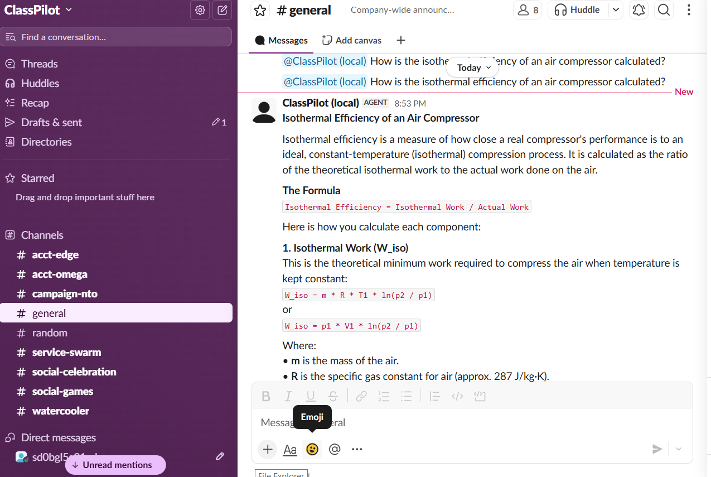Image resolution: width=711 pixels, height=477 pixels.
Task: Open notification bell settings
Action: coord(639,10)
